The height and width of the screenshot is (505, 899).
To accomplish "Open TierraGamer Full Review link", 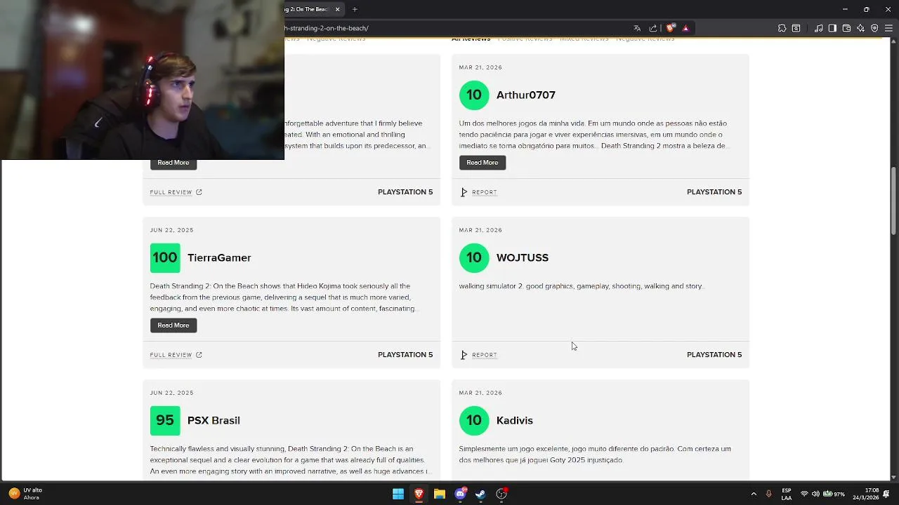I will (171, 355).
